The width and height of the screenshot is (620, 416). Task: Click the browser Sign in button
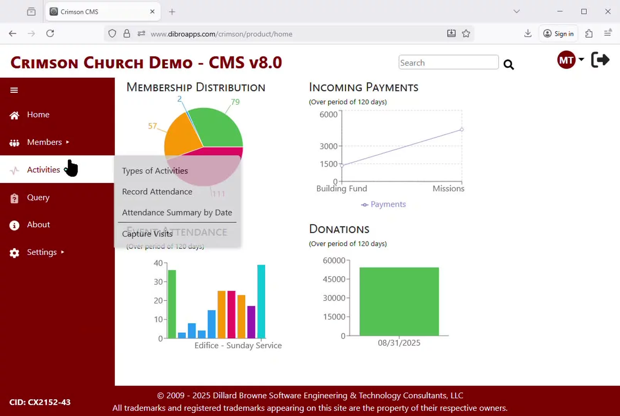[x=558, y=34]
